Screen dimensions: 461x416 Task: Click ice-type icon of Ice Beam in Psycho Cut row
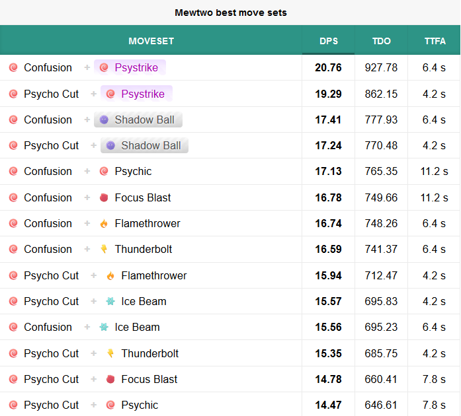(110, 302)
